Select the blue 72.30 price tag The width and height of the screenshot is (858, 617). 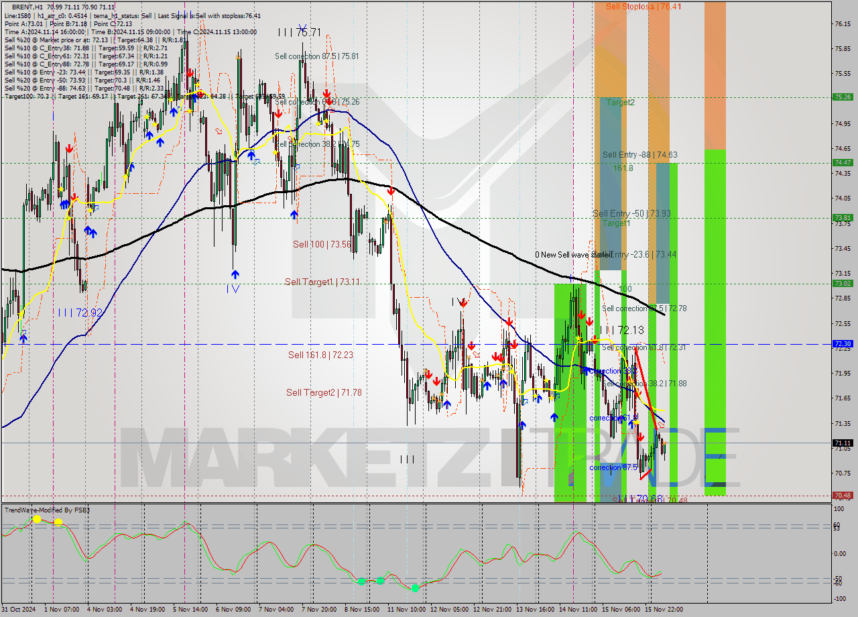(843, 343)
